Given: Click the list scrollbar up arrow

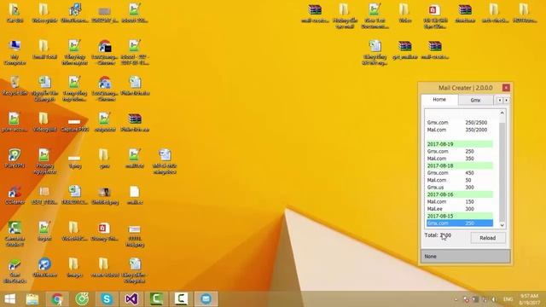Looking at the screenshot, I should click(x=502, y=113).
